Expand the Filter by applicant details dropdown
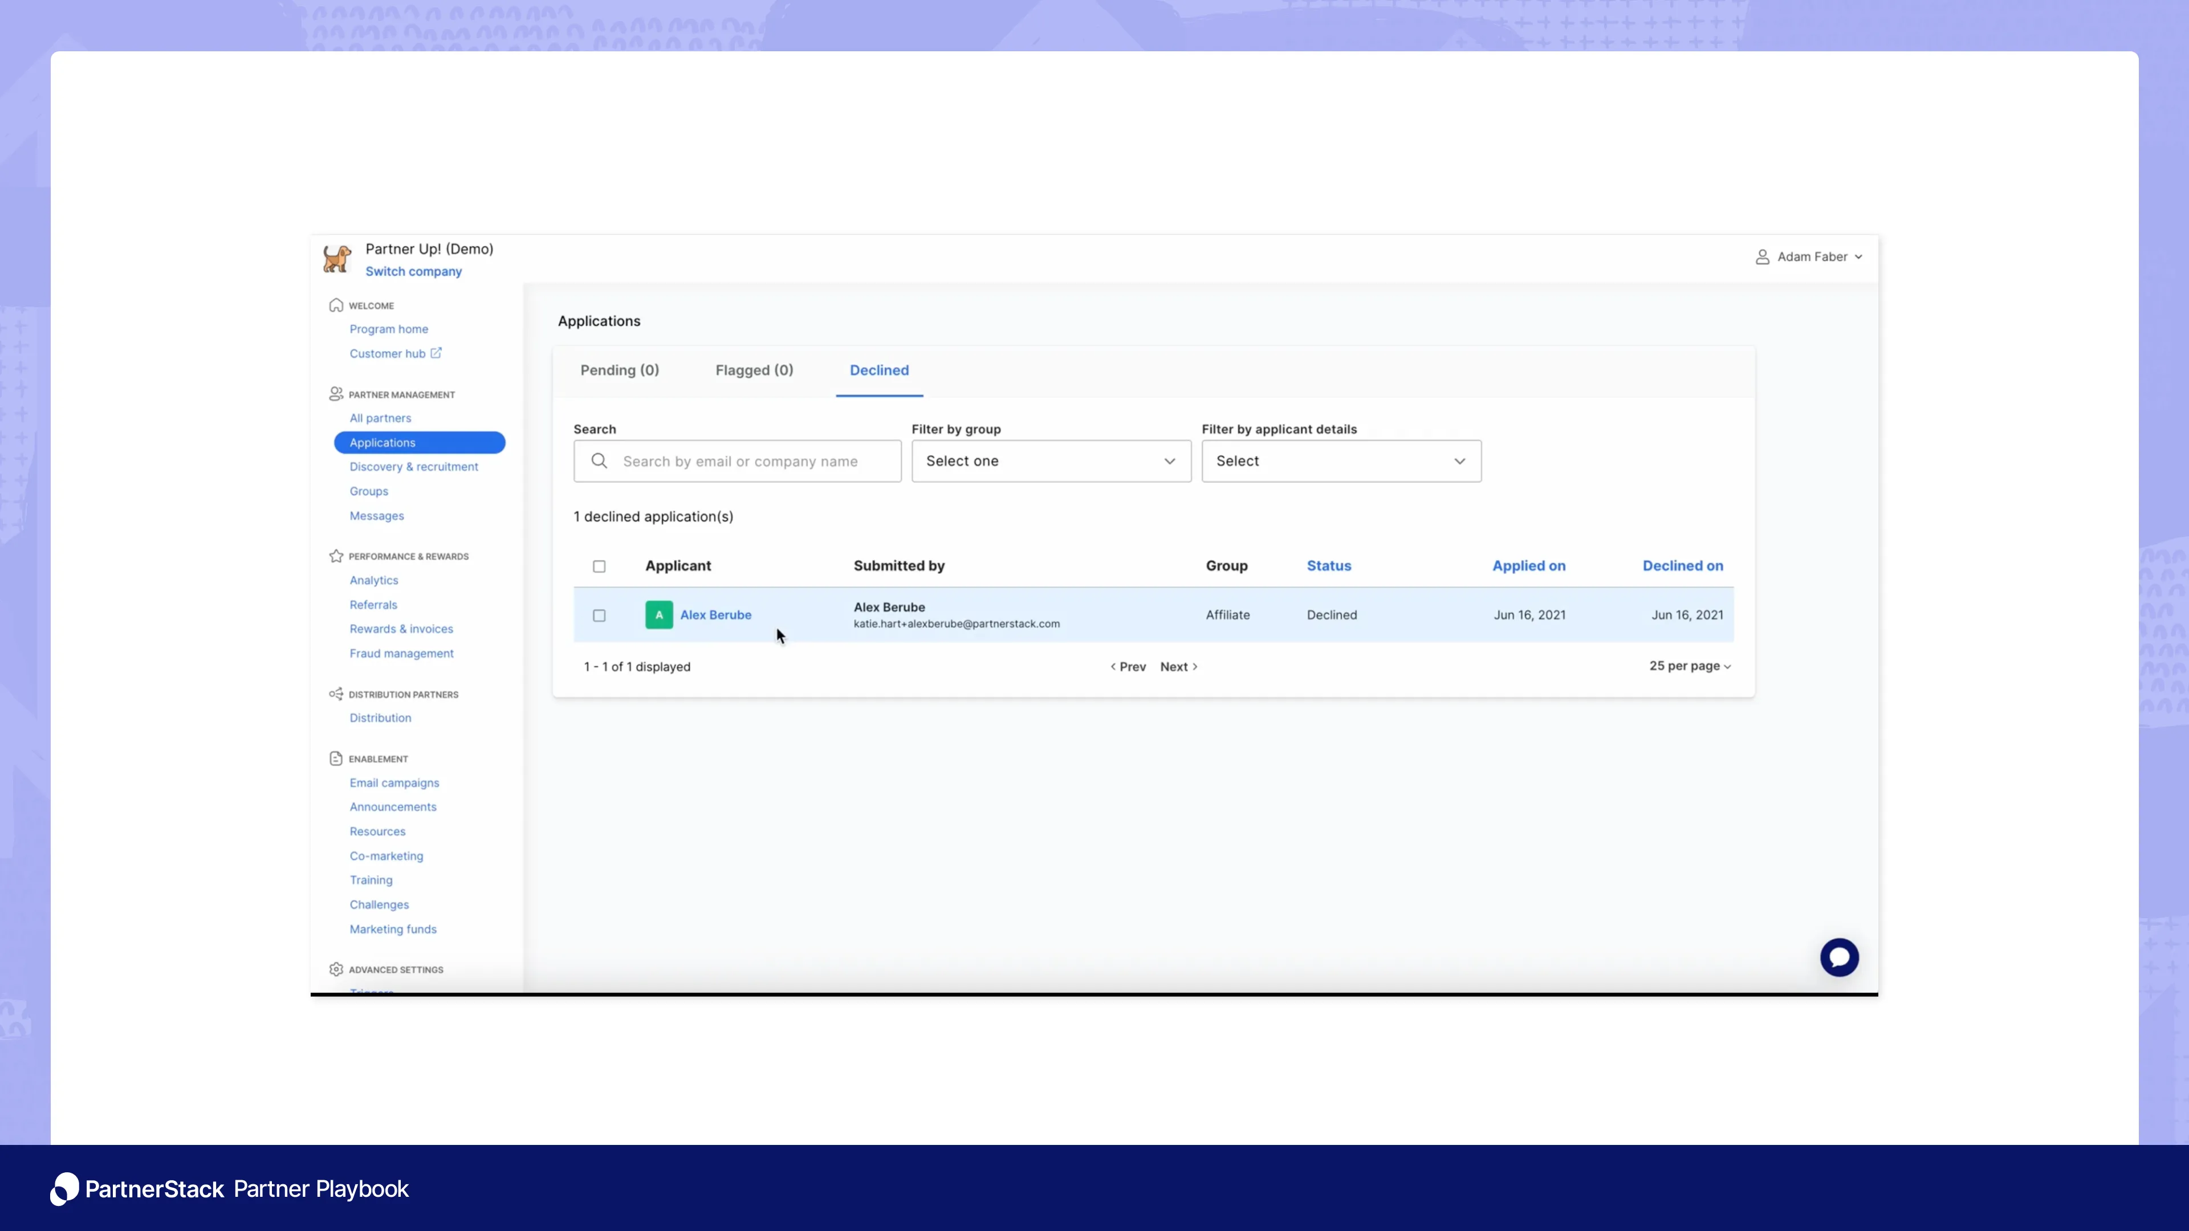Viewport: 2189px width, 1231px height. point(1340,461)
